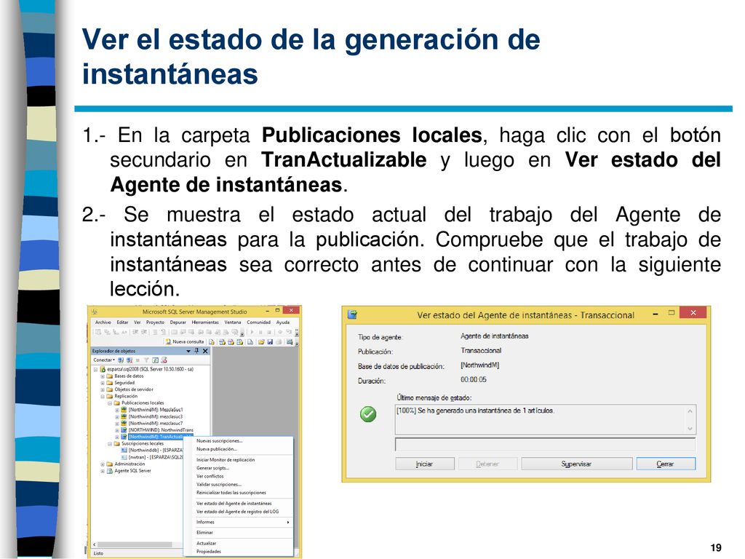Click the Open File folder icon in toolbar
Screen dimensions: 745x559
pos(261,342)
